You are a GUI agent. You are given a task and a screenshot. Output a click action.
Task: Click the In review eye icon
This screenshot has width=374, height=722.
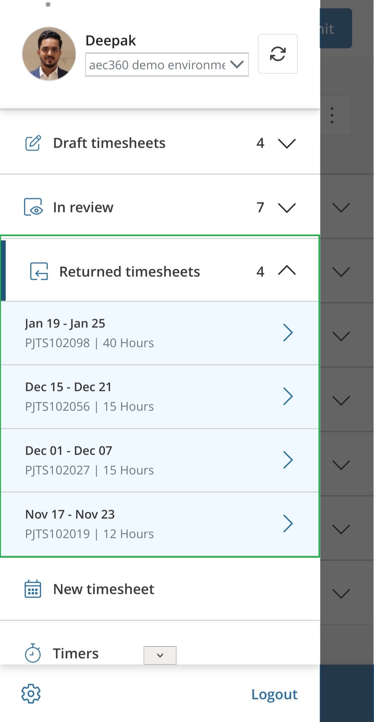pos(33,207)
